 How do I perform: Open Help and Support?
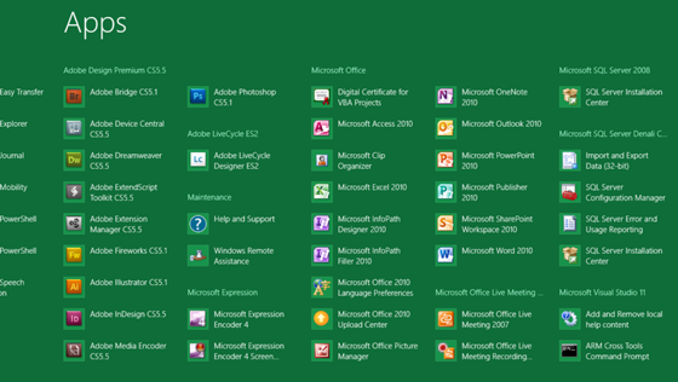pos(231,224)
